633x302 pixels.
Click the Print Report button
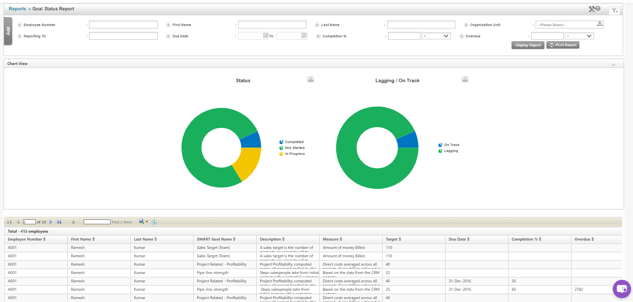click(563, 45)
